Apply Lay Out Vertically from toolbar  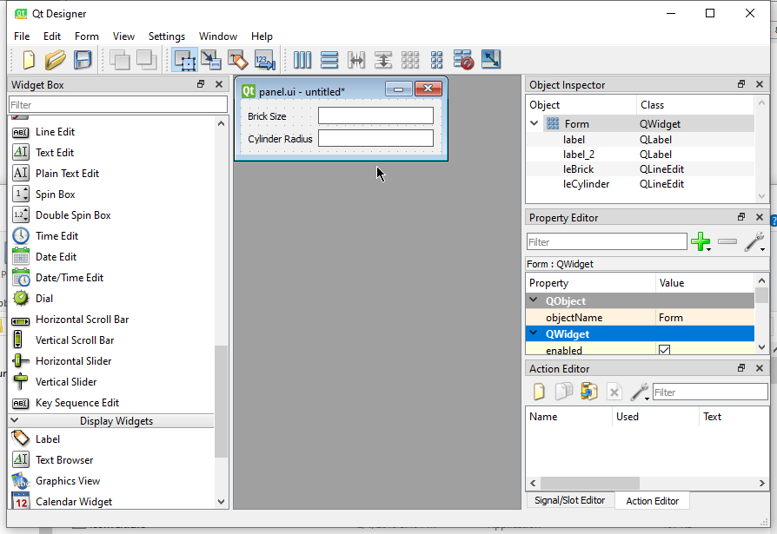point(329,60)
